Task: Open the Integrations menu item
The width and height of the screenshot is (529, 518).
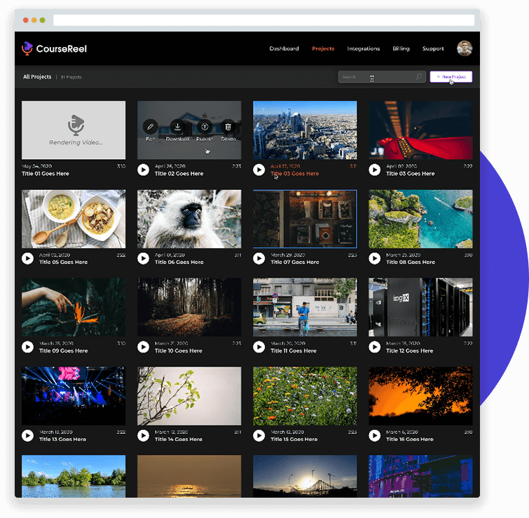Action: (x=364, y=48)
